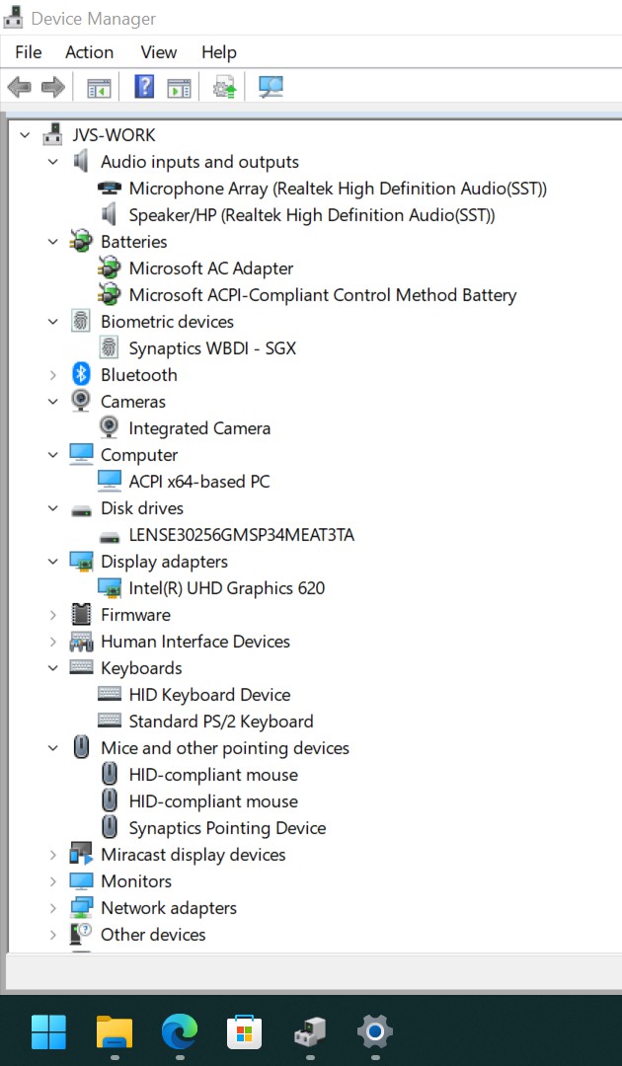The width and height of the screenshot is (622, 1066).
Task: Click Device Manager taskbar icon
Action: (x=310, y=1032)
